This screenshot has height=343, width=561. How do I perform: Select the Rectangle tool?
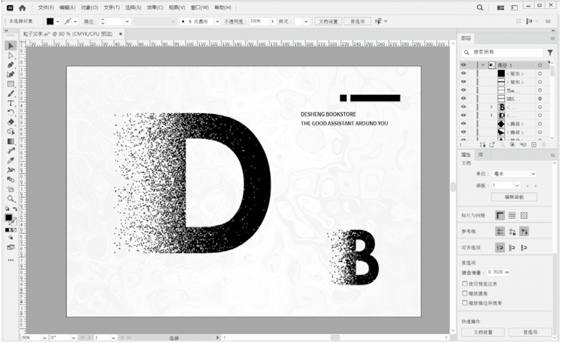[11, 84]
